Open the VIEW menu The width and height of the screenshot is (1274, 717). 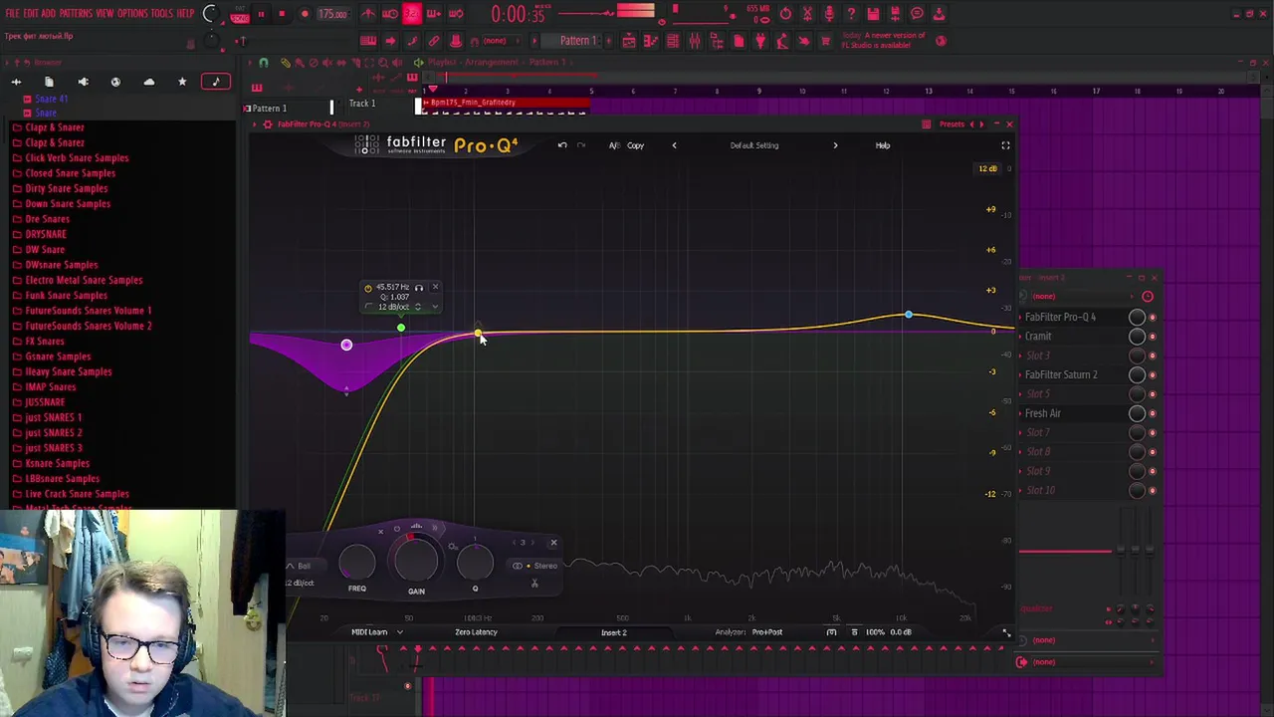point(105,13)
